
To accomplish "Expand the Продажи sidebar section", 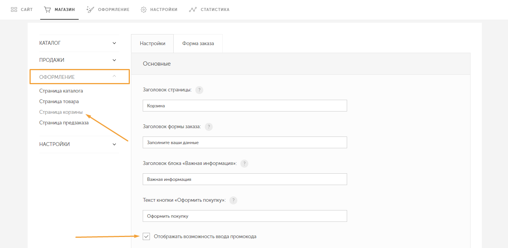I will 114,60.
